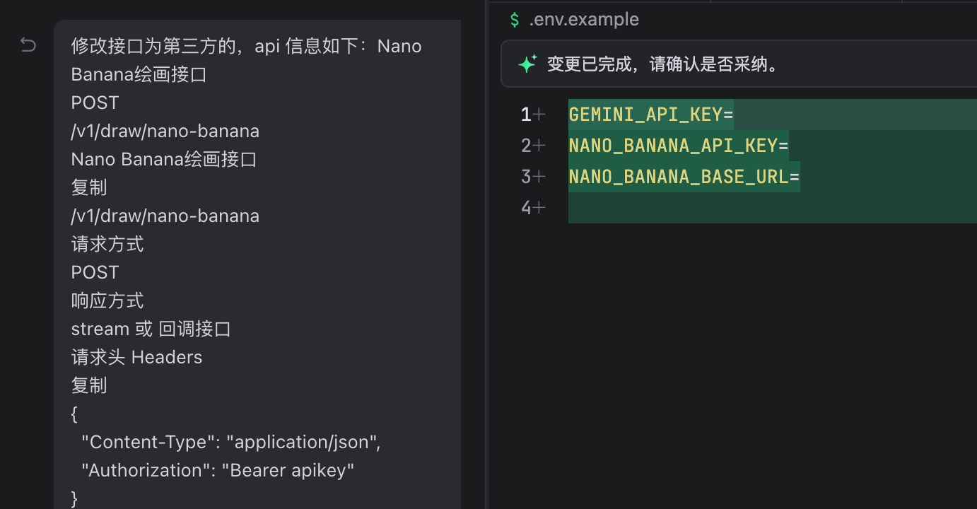Click the plus marker on line 2

[539, 146]
